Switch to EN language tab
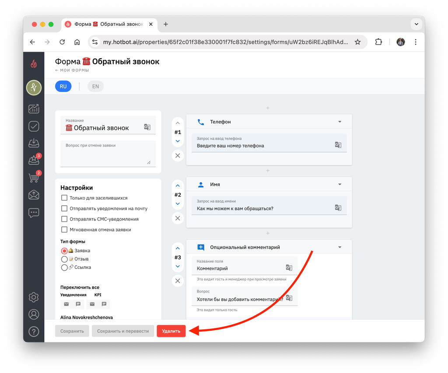Screen dimensions: 448x373 point(95,86)
